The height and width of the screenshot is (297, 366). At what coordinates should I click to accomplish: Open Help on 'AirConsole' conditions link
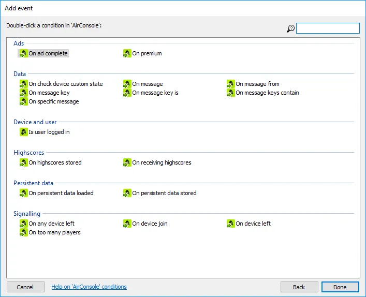coord(89,287)
